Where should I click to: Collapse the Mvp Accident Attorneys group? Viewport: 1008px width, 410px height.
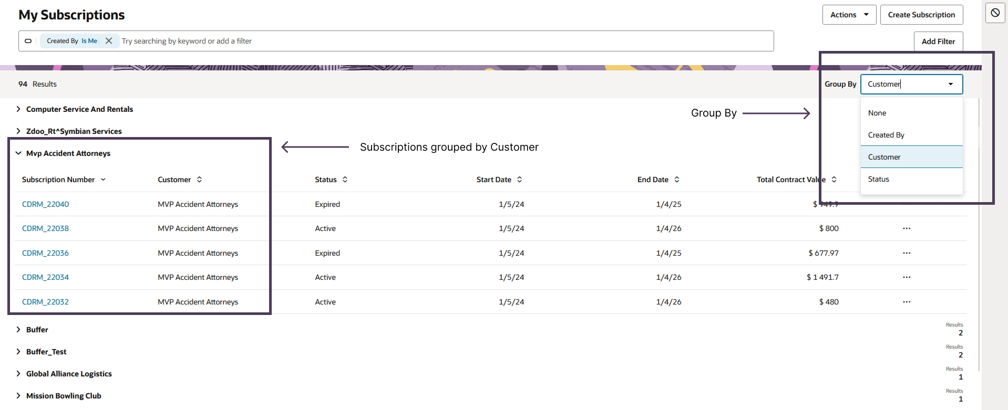18,153
